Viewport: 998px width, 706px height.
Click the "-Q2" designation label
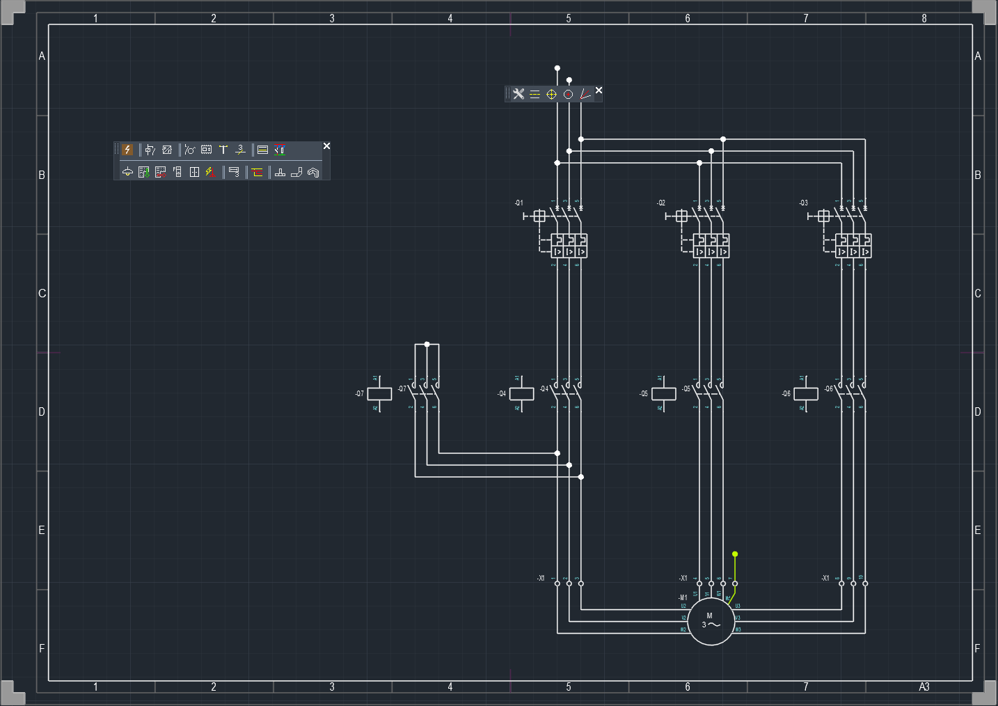(x=661, y=203)
